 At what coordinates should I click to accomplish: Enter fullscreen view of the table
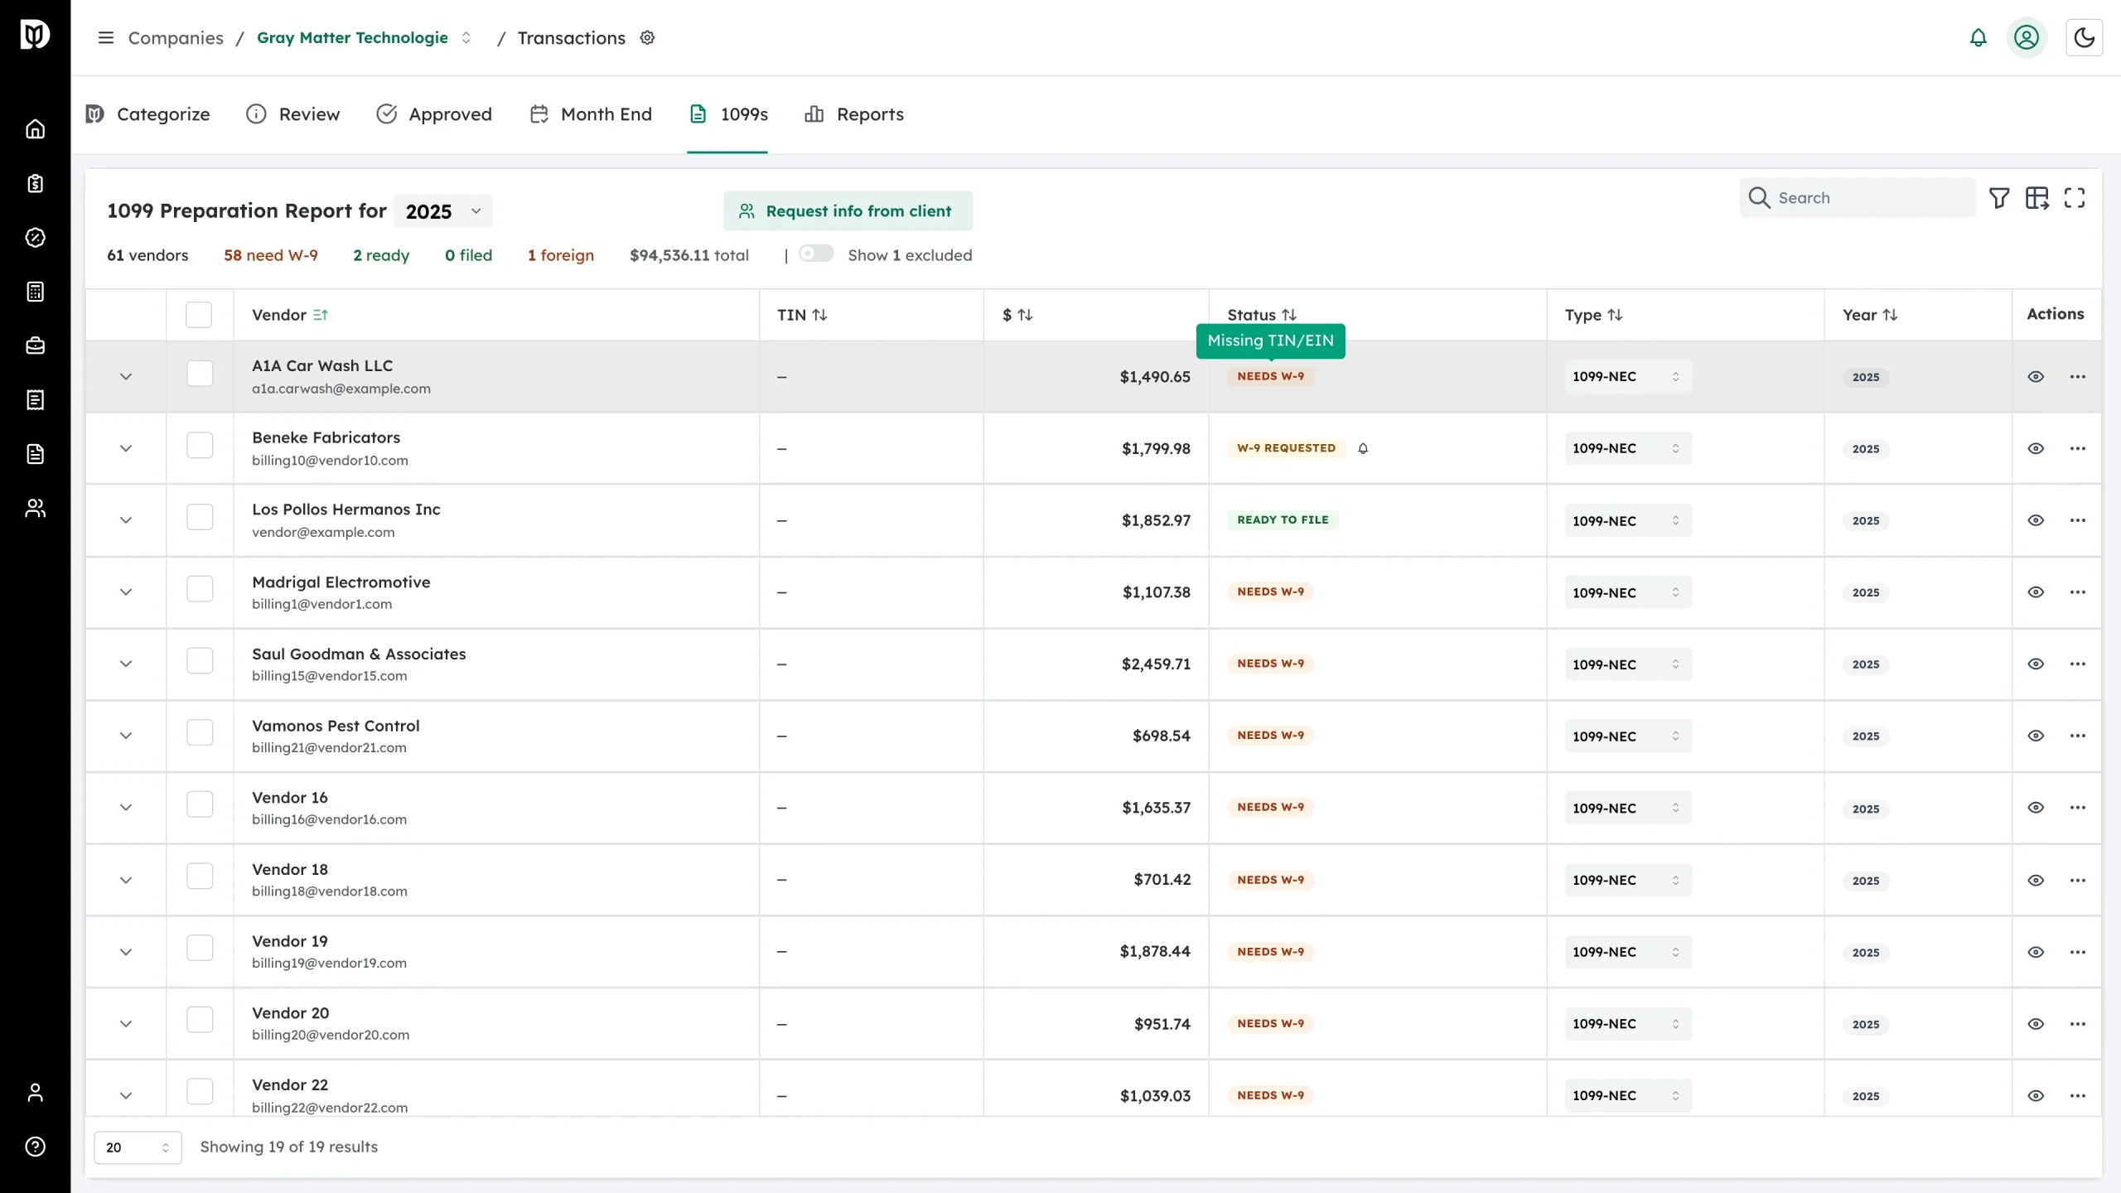(2075, 198)
